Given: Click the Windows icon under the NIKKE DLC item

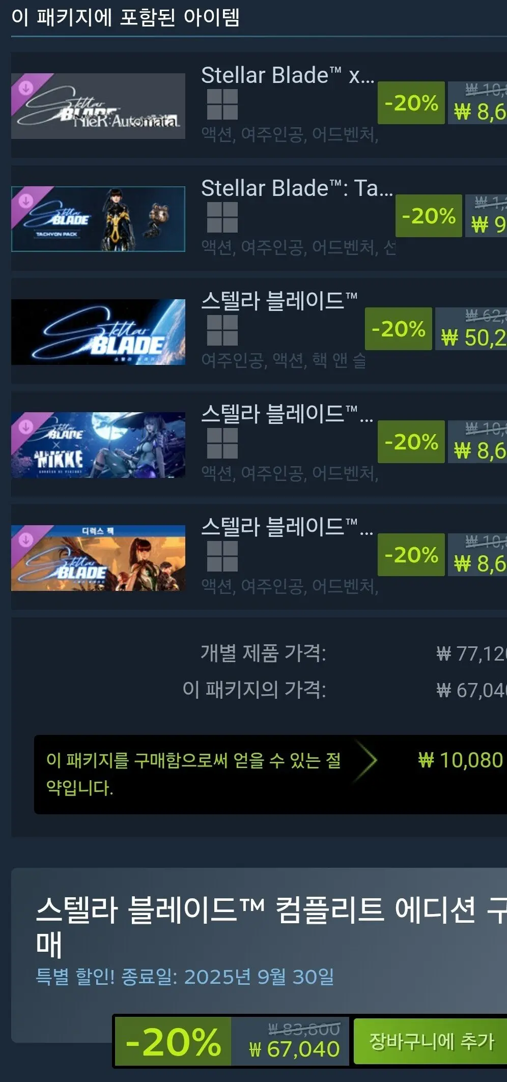Looking at the screenshot, I should (x=222, y=443).
